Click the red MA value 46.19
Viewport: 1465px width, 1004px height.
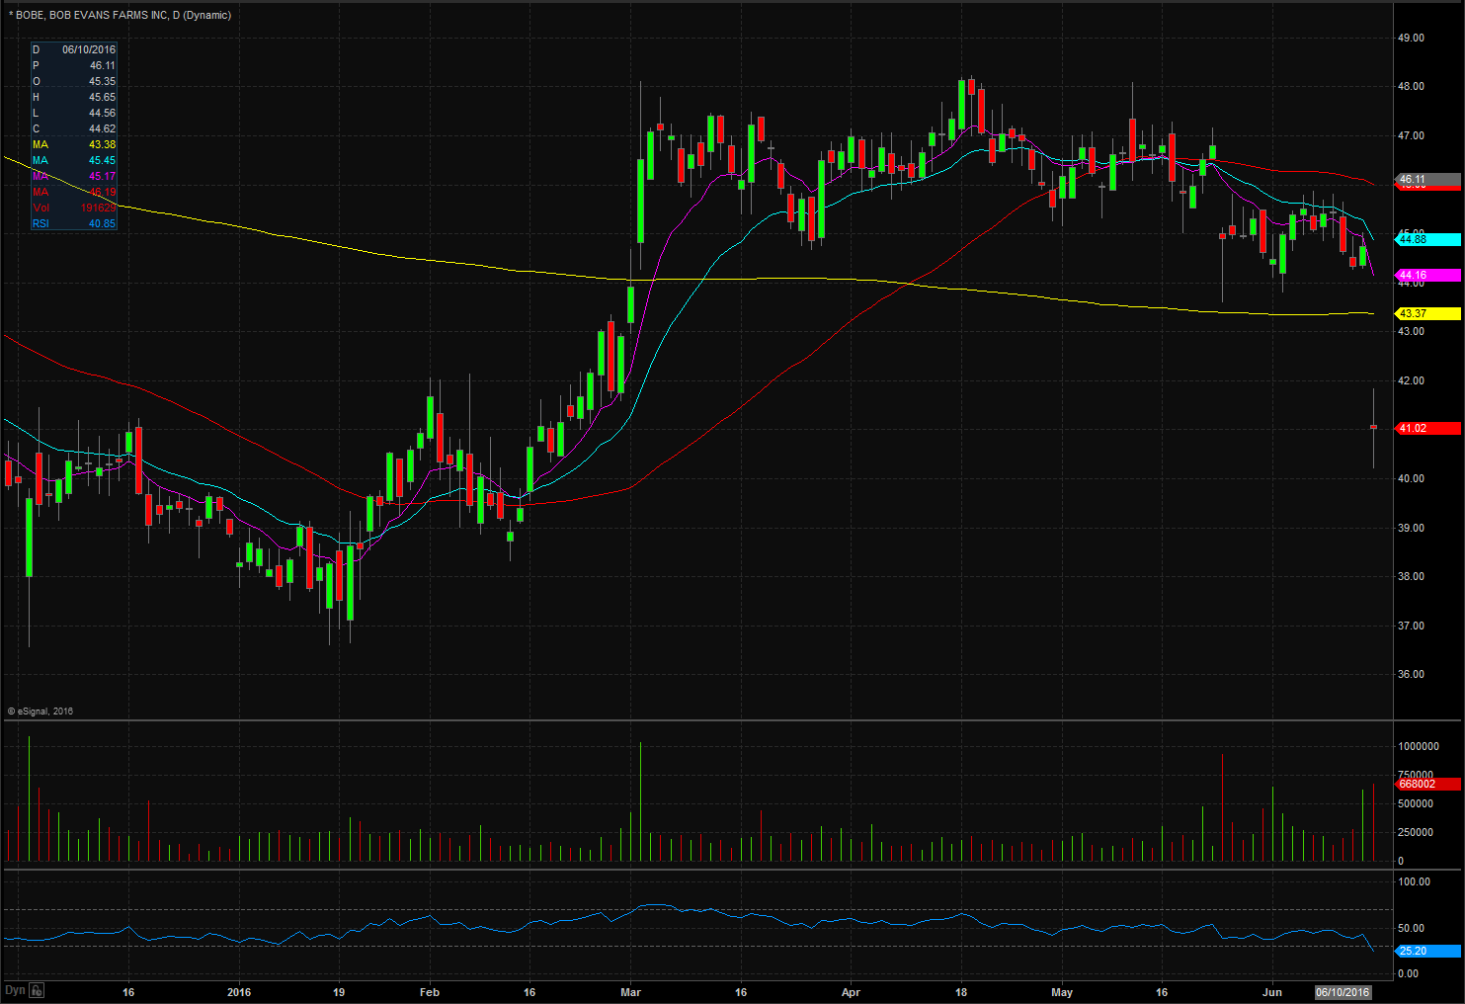103,192
